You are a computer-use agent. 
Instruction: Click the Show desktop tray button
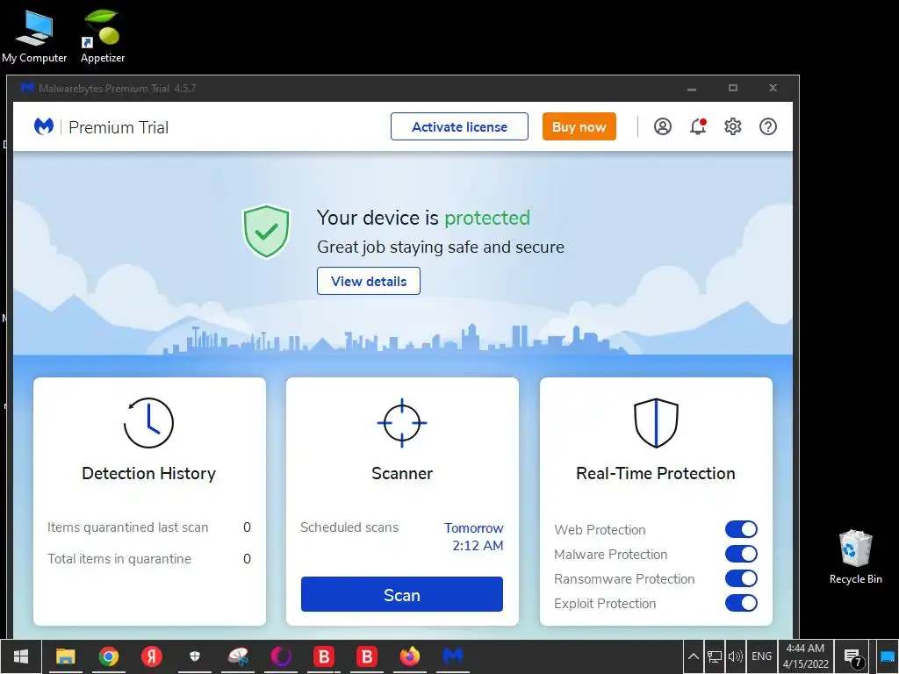888,656
